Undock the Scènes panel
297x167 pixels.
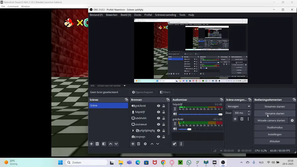126,100
